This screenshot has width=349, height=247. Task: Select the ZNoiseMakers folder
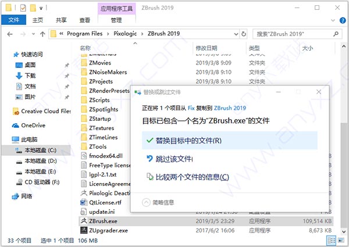point(108,72)
